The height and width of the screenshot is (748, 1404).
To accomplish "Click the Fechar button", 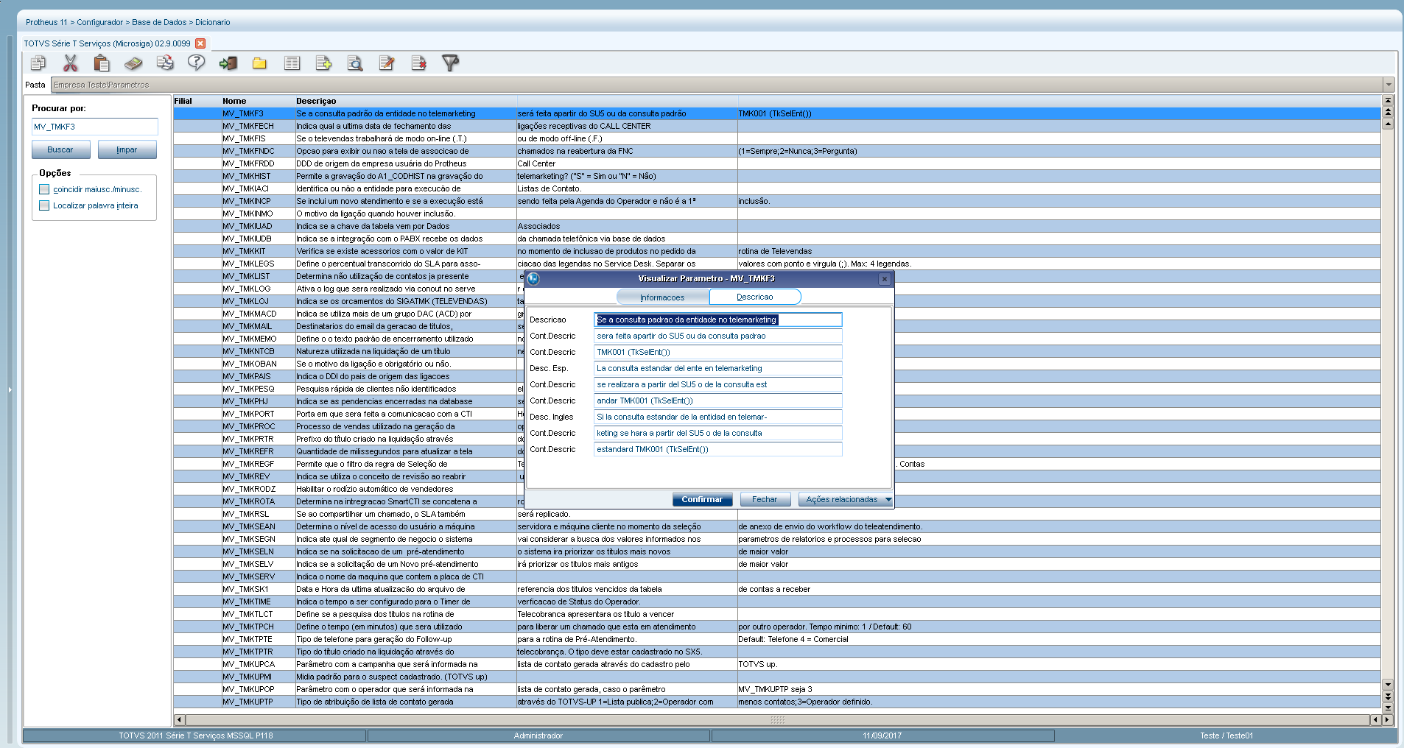I will [x=765, y=499].
